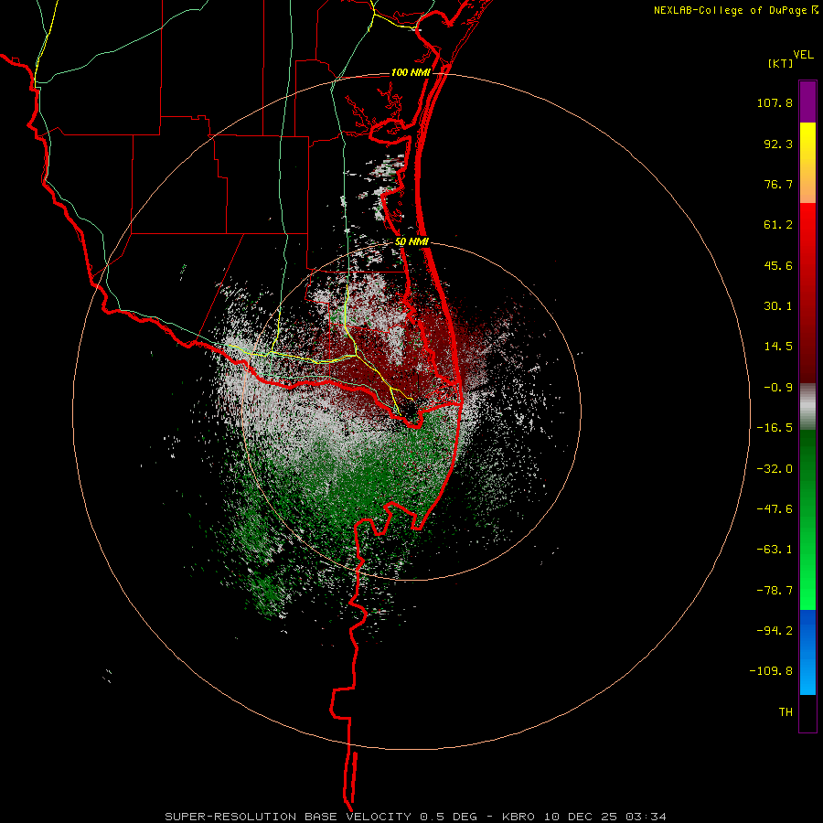This screenshot has height=823, width=823.
Task: Click the VEL legend title
Action: [x=803, y=55]
